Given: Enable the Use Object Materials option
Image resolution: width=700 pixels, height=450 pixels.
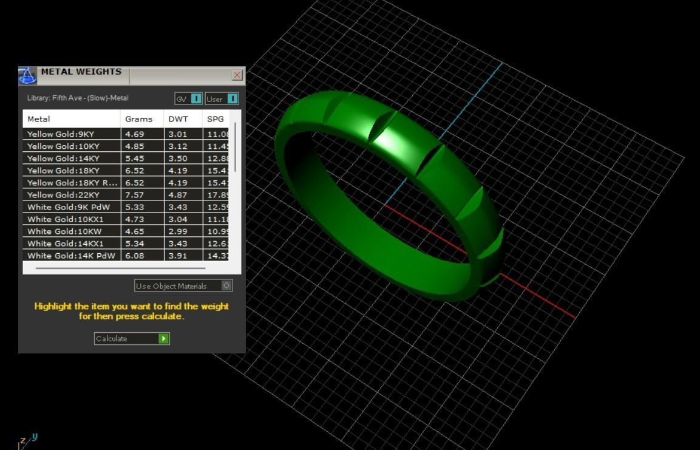Looking at the screenshot, I should click(x=183, y=285).
